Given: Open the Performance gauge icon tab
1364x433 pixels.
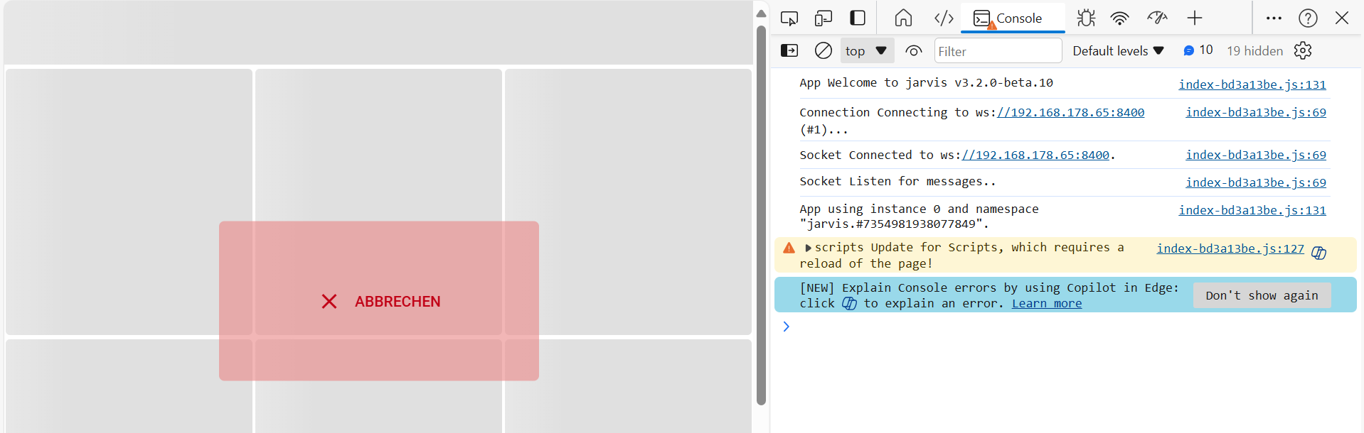Looking at the screenshot, I should coord(1157,18).
